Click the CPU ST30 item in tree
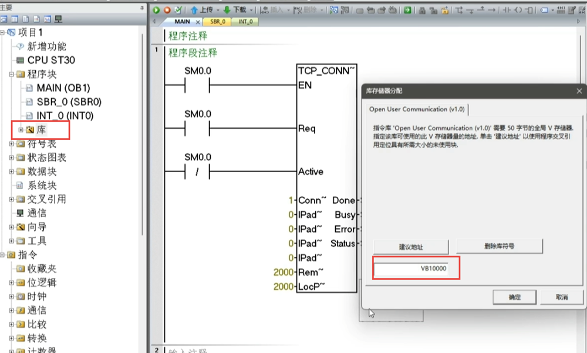 (x=51, y=60)
